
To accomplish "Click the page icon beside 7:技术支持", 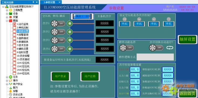I will (x=14, y=45).
